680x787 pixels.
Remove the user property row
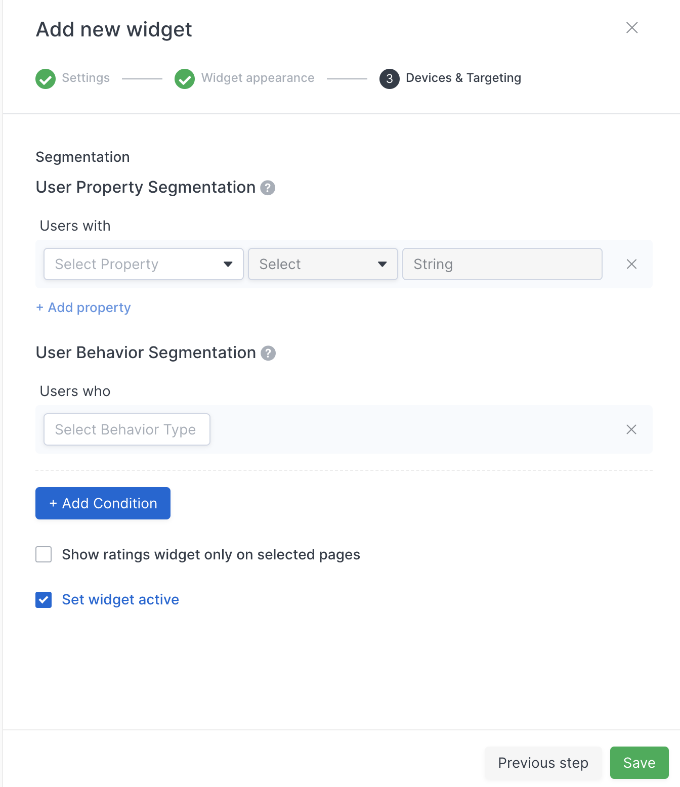coord(631,264)
